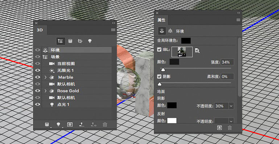Open the 3D panel flyout menu

coord(113,30)
